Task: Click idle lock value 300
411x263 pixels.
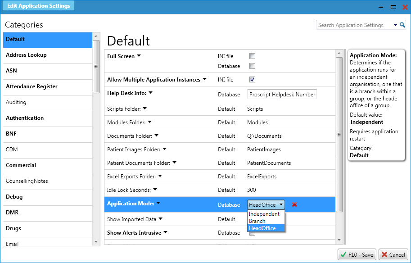Action: pyautogui.click(x=251, y=190)
